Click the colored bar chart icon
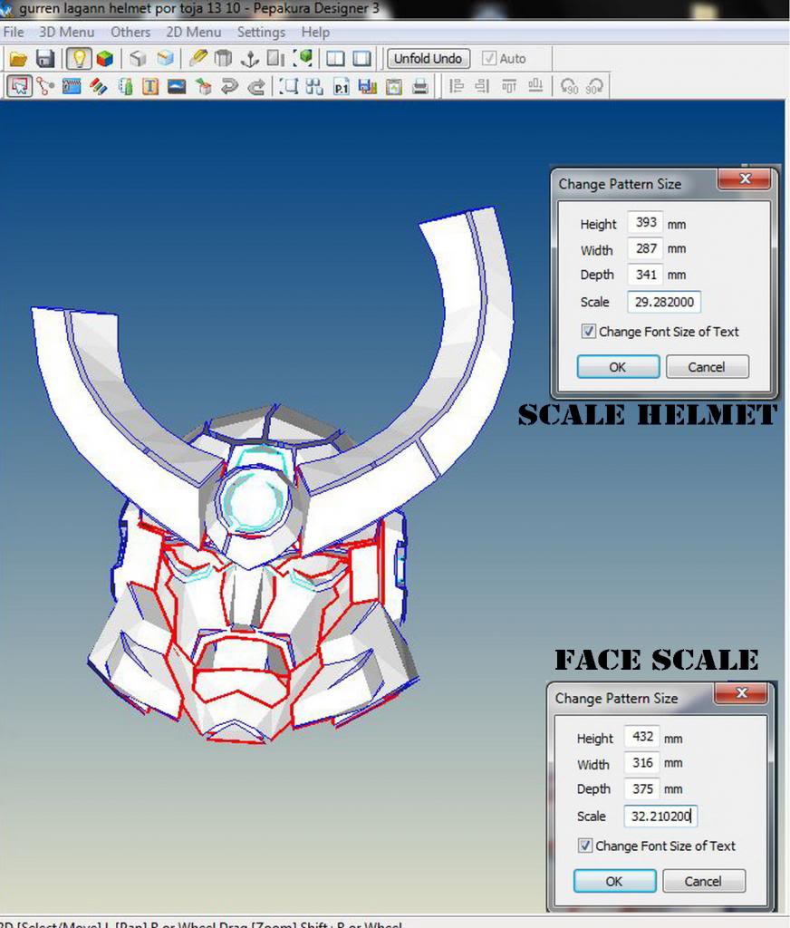The height and width of the screenshot is (928, 790). 368,87
